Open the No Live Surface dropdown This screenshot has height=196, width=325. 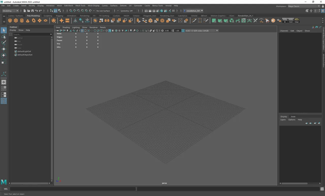pos(103,11)
